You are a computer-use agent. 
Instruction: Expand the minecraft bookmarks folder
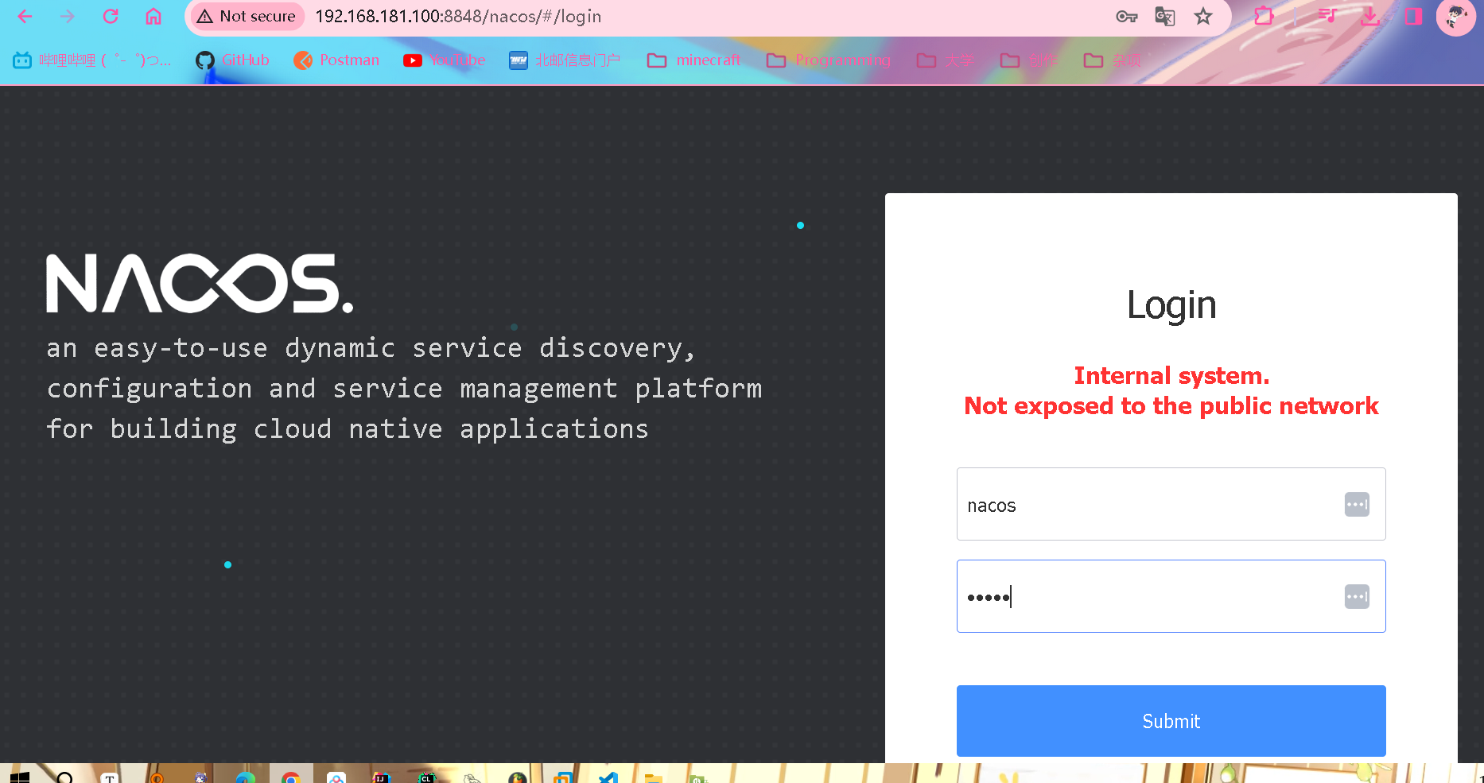(x=693, y=60)
